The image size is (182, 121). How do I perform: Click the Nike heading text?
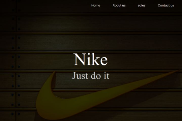[91, 59]
